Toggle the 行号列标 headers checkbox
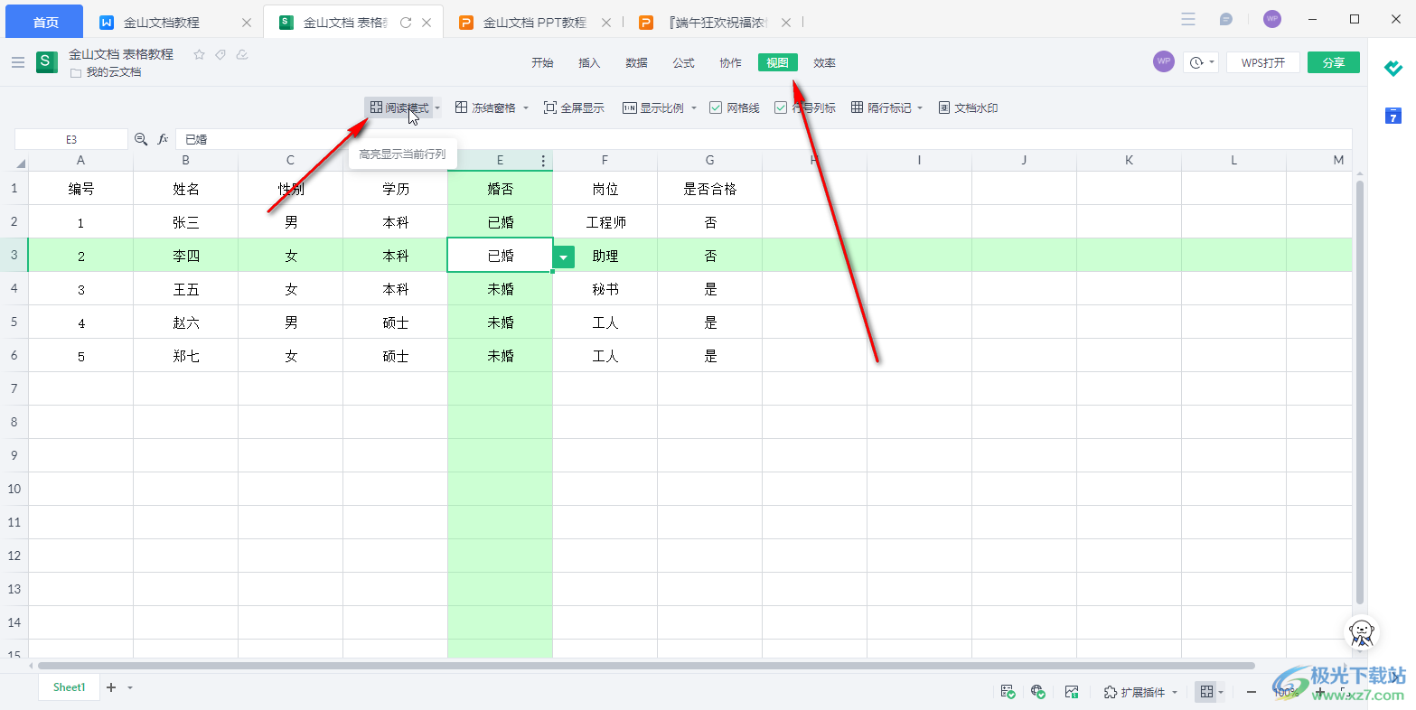The height and width of the screenshot is (710, 1416). coord(781,107)
